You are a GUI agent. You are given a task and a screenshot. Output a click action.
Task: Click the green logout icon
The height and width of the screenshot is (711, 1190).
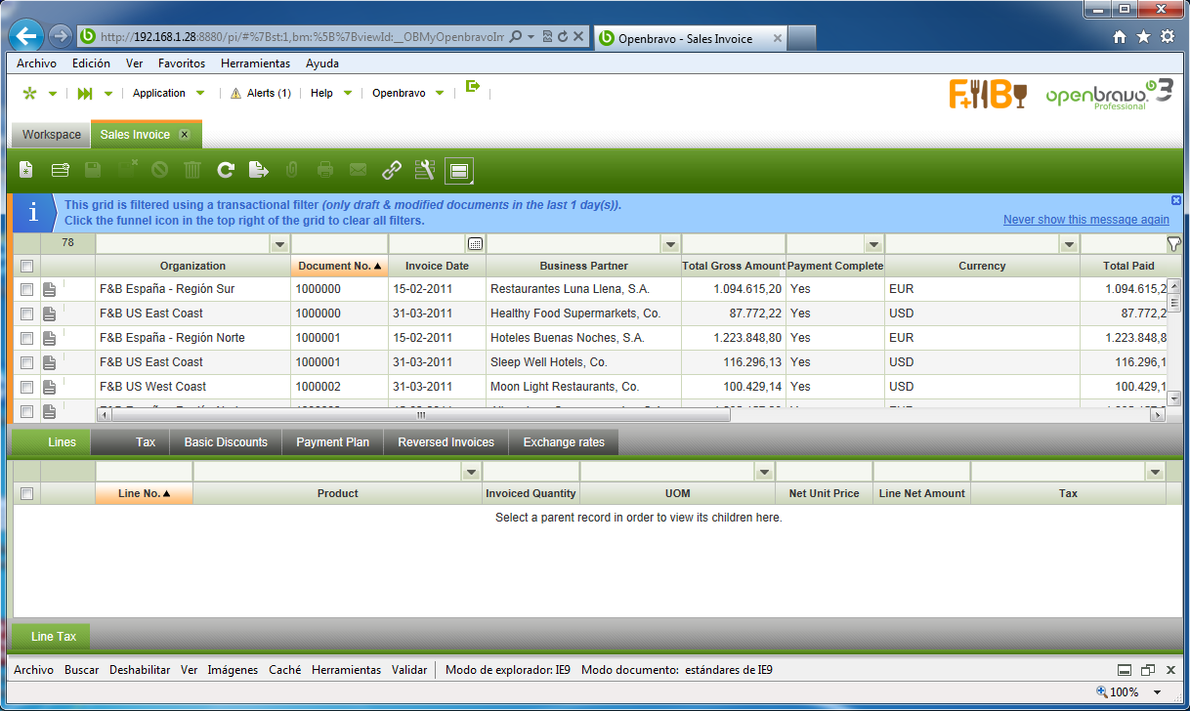(473, 87)
